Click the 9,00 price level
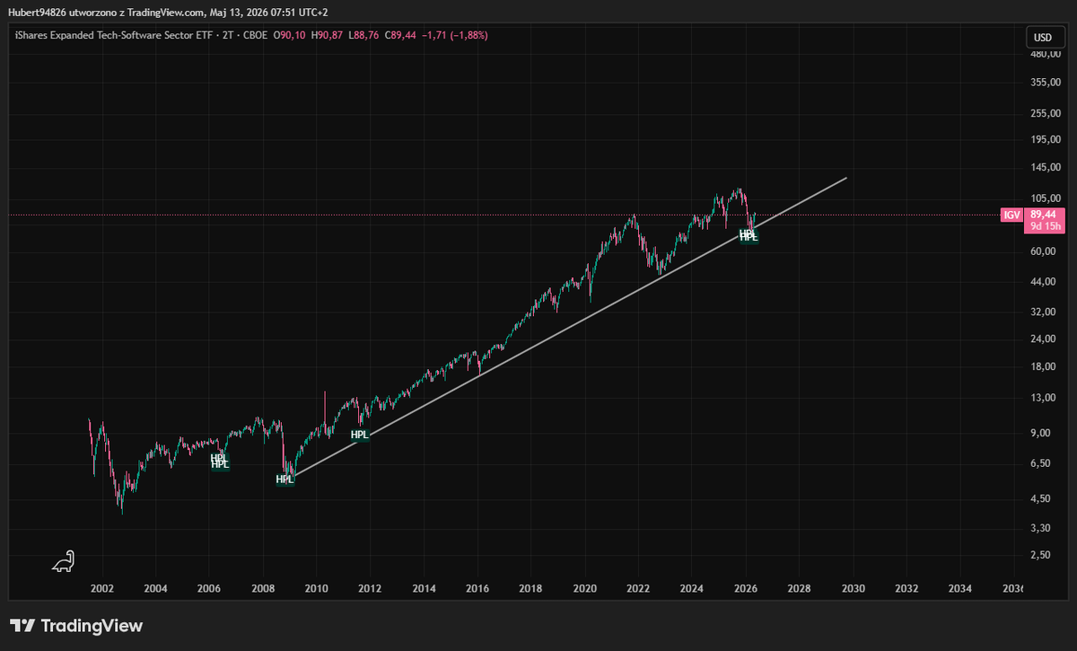This screenshot has height=651, width=1077. [1041, 433]
